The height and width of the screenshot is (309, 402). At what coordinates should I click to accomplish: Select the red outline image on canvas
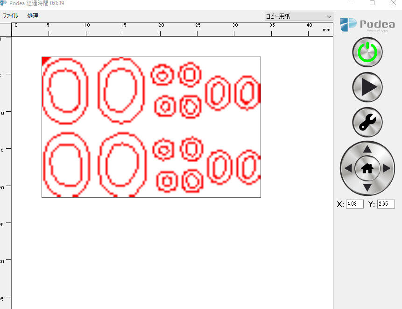coord(151,127)
